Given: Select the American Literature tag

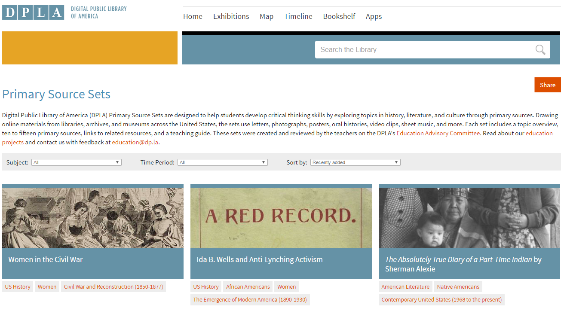Looking at the screenshot, I should 405,287.
